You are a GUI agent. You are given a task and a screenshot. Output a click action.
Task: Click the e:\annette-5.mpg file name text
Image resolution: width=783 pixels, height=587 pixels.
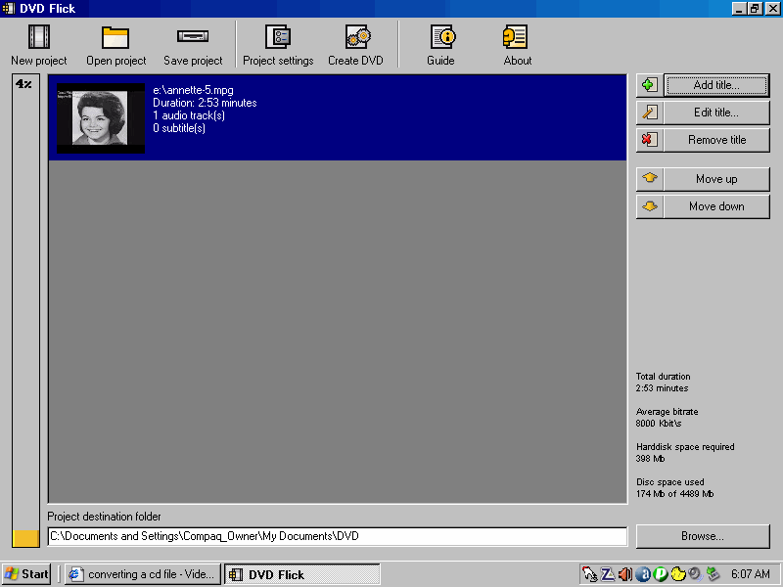pyautogui.click(x=193, y=90)
